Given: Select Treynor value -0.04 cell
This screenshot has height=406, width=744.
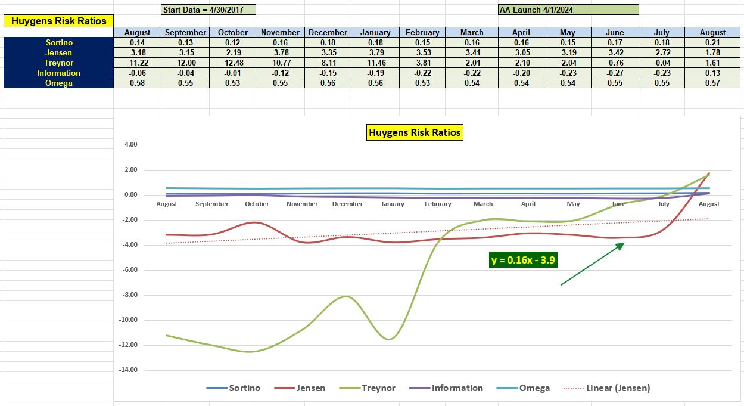Looking at the screenshot, I should click(x=662, y=63).
